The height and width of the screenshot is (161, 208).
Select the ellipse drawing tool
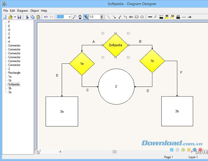142,17
